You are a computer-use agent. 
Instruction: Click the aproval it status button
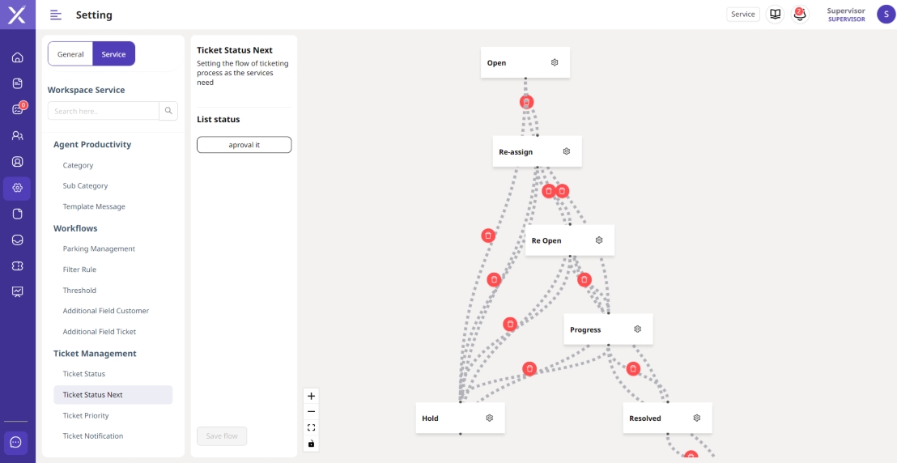click(x=244, y=145)
